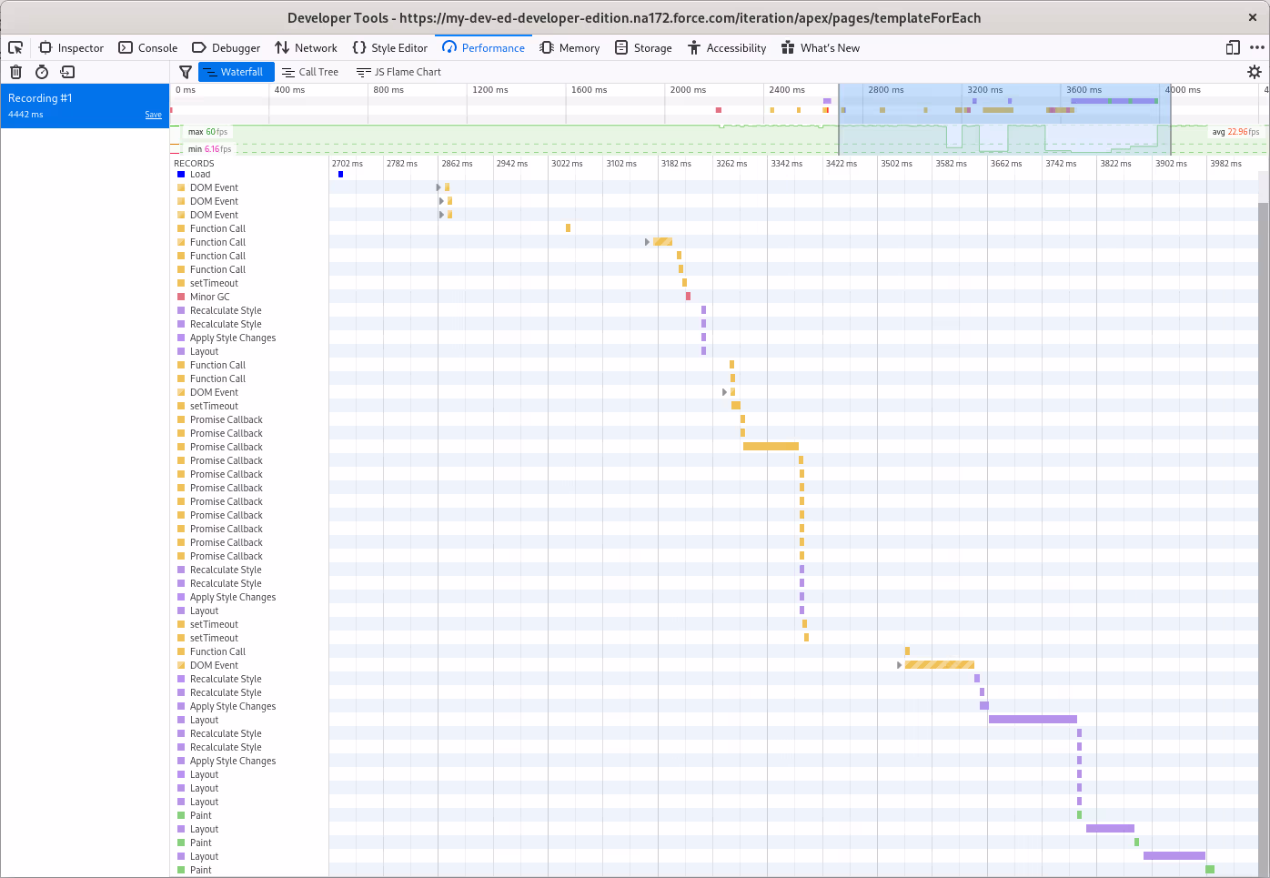Open the Accessibility tab
The image size is (1270, 878).
pos(727,48)
